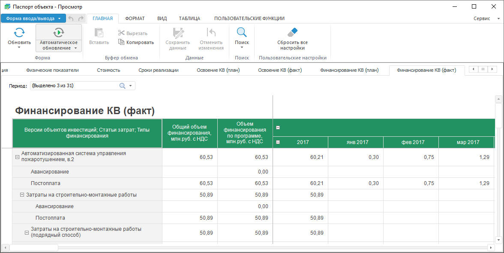Click the Обновить refresh icon
Viewport: 504px width, 253px height.
(x=19, y=32)
